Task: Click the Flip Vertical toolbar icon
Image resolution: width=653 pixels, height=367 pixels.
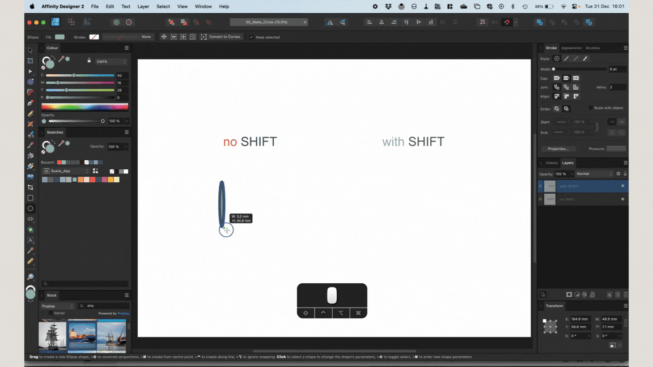Action: click(x=342, y=23)
